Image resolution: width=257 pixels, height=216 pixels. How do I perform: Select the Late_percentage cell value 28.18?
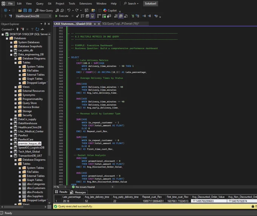(72, 201)
